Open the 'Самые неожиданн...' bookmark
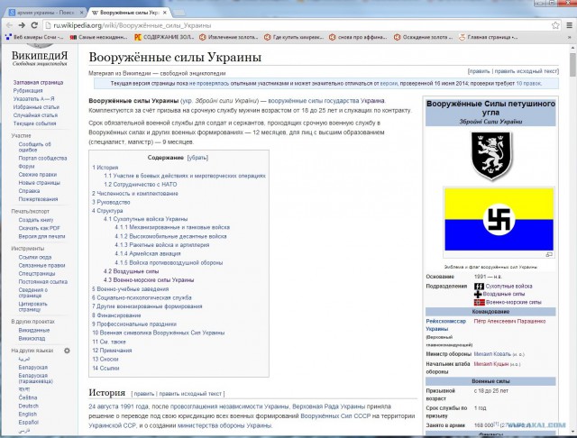 click(98, 37)
